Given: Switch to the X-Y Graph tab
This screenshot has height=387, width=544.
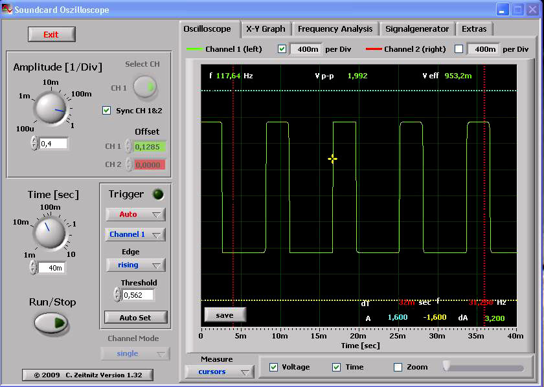Looking at the screenshot, I should (266, 29).
